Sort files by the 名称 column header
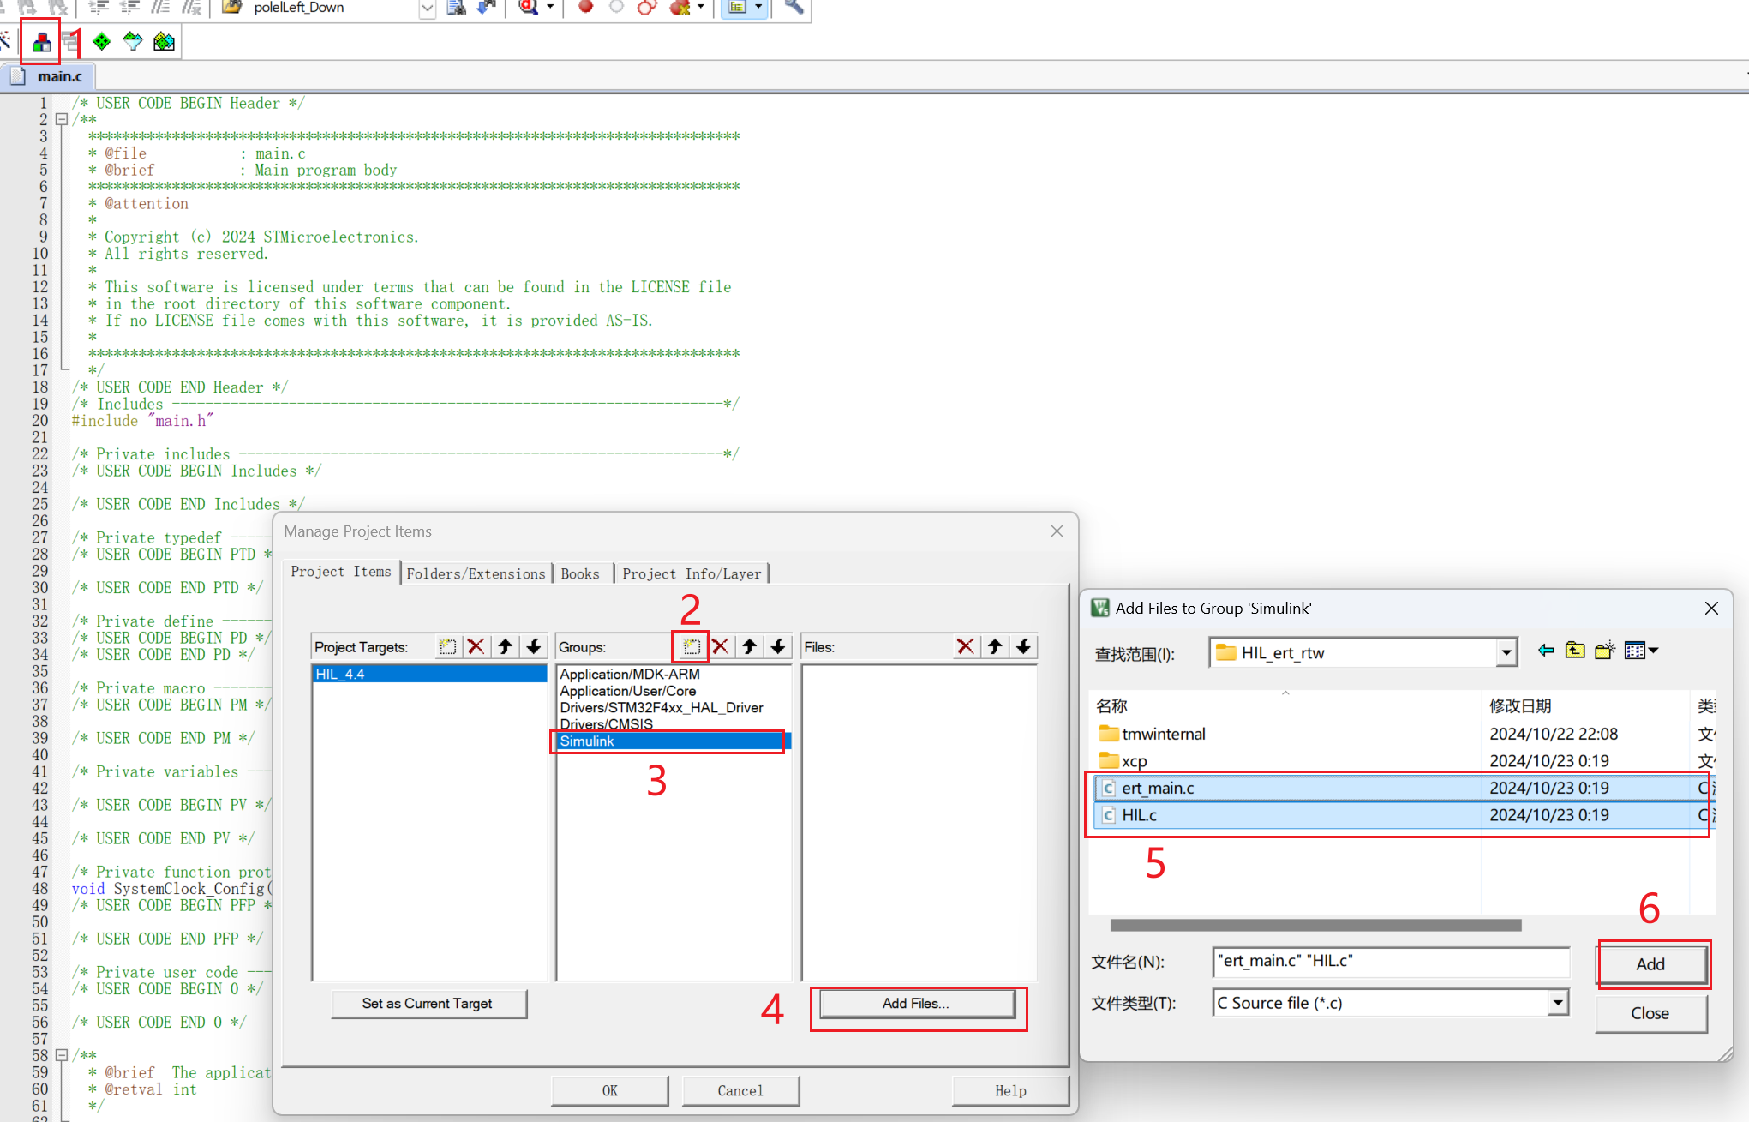This screenshot has height=1122, width=1749. coord(1285,705)
